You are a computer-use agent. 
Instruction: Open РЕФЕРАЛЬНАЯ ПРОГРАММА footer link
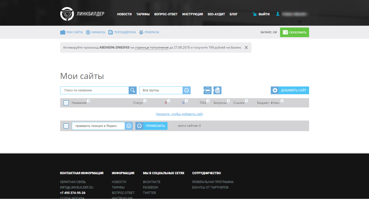[x=213, y=182]
